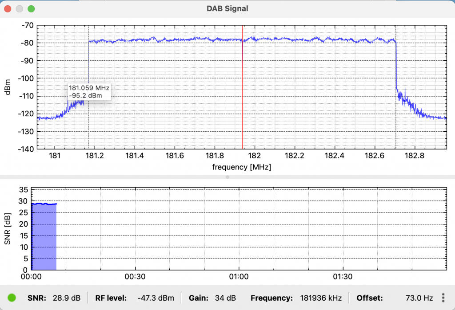This screenshot has height=310, width=455.
Task: Click right dotted band-edge marker line
Action: (395, 129)
